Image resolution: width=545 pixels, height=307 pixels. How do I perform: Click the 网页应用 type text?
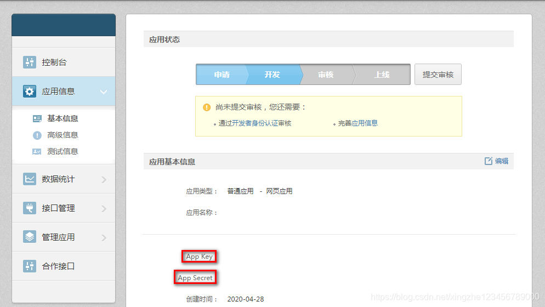[x=279, y=191]
